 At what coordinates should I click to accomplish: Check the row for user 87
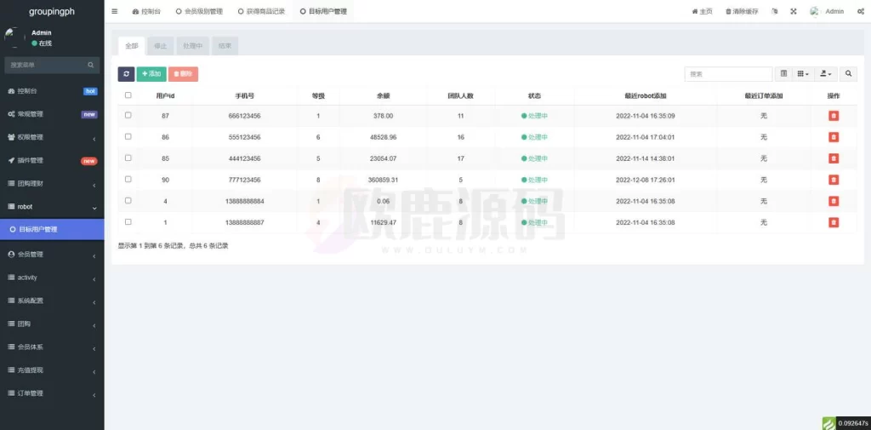click(128, 115)
